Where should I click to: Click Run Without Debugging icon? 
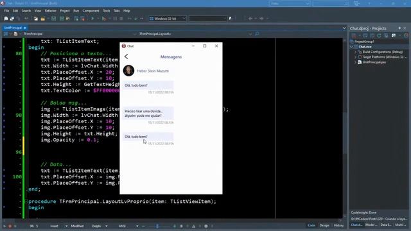coord(104,19)
